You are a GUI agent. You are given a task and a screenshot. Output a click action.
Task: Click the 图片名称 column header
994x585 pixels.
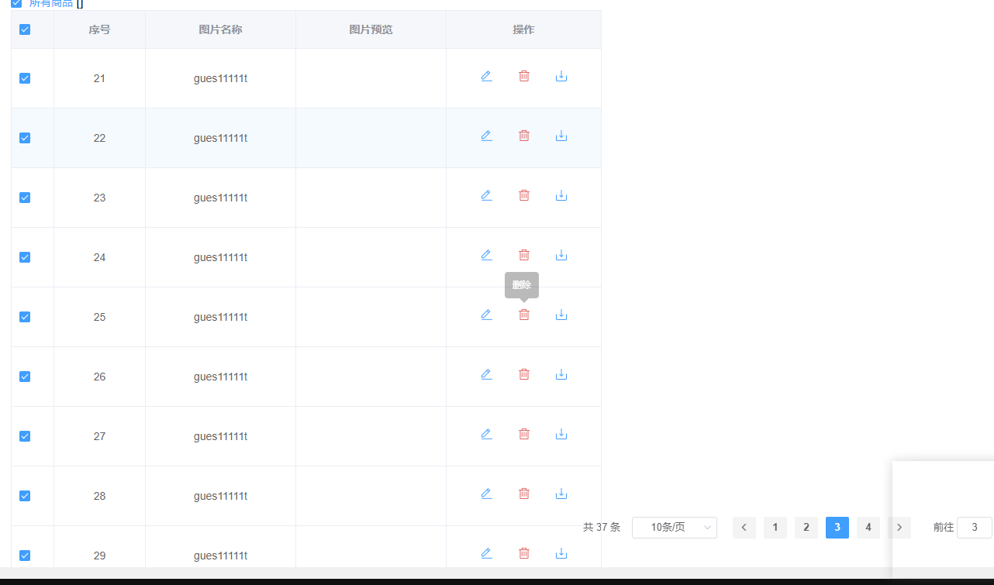tap(220, 29)
